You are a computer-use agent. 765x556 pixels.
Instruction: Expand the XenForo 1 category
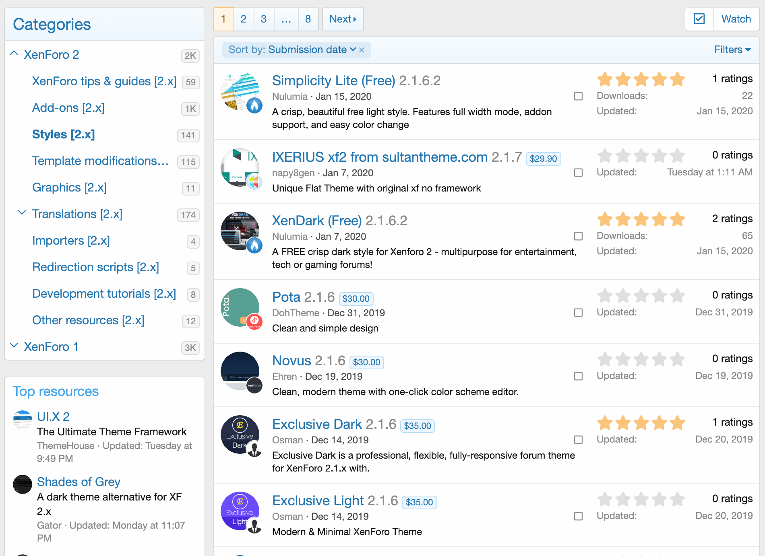pyautogui.click(x=14, y=346)
